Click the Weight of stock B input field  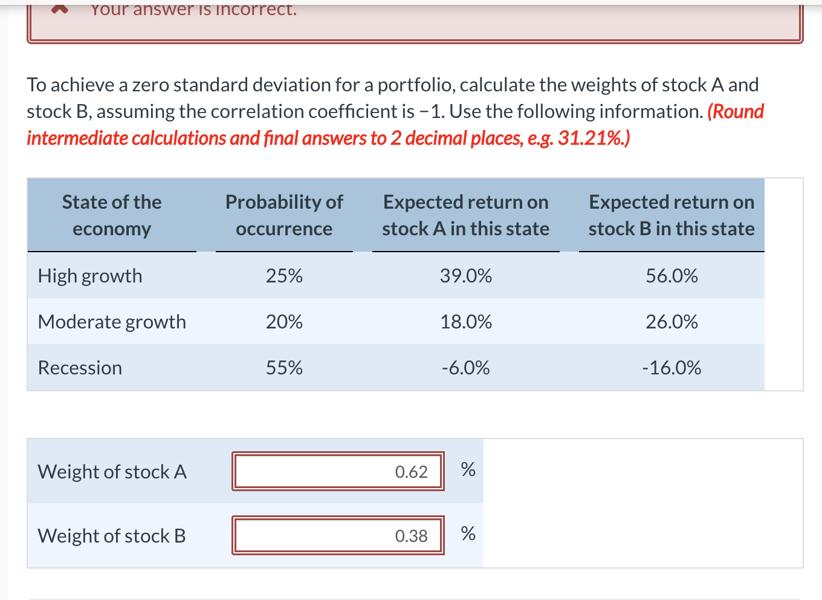click(x=337, y=535)
